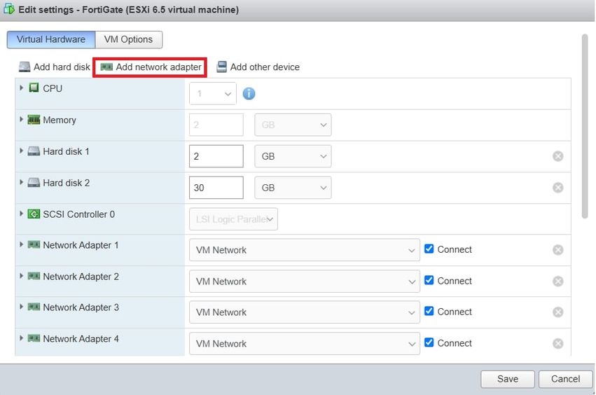Image resolution: width=596 pixels, height=395 pixels.
Task: Open Network Adapter 1 VM Network dropdown
Action: click(x=304, y=250)
